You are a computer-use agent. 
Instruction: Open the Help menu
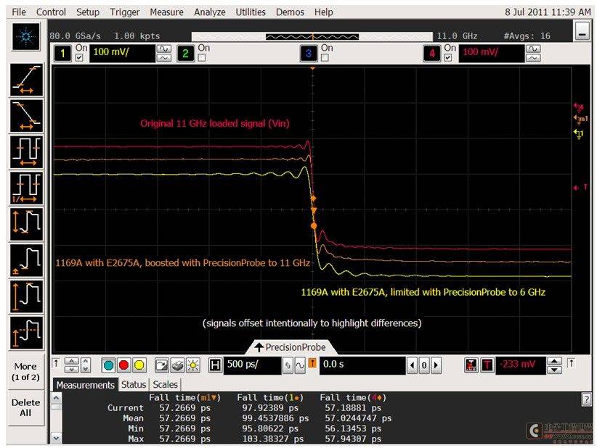pos(324,12)
